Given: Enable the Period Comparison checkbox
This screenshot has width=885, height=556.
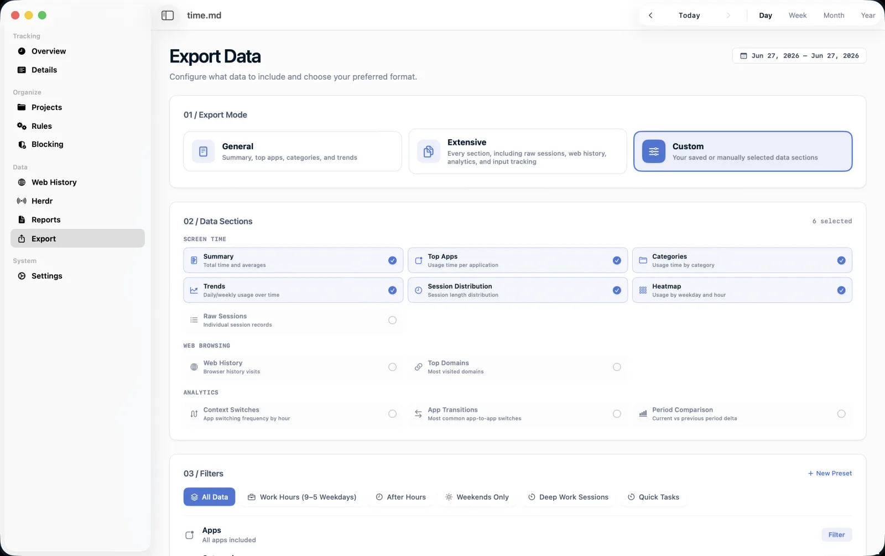Looking at the screenshot, I should [841, 414].
